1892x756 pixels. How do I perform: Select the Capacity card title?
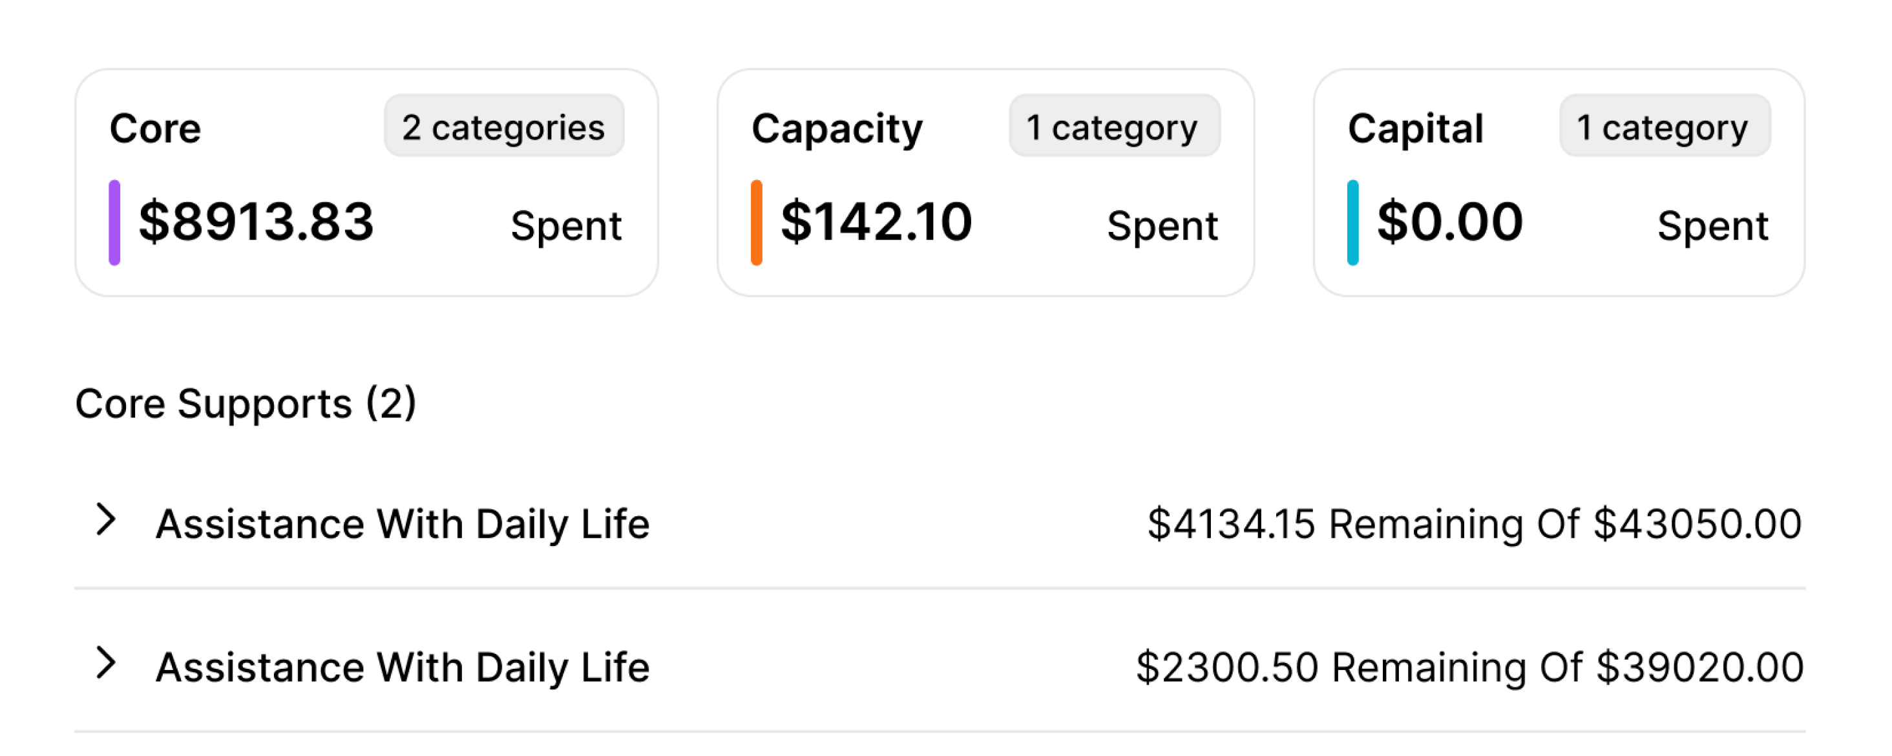837,129
